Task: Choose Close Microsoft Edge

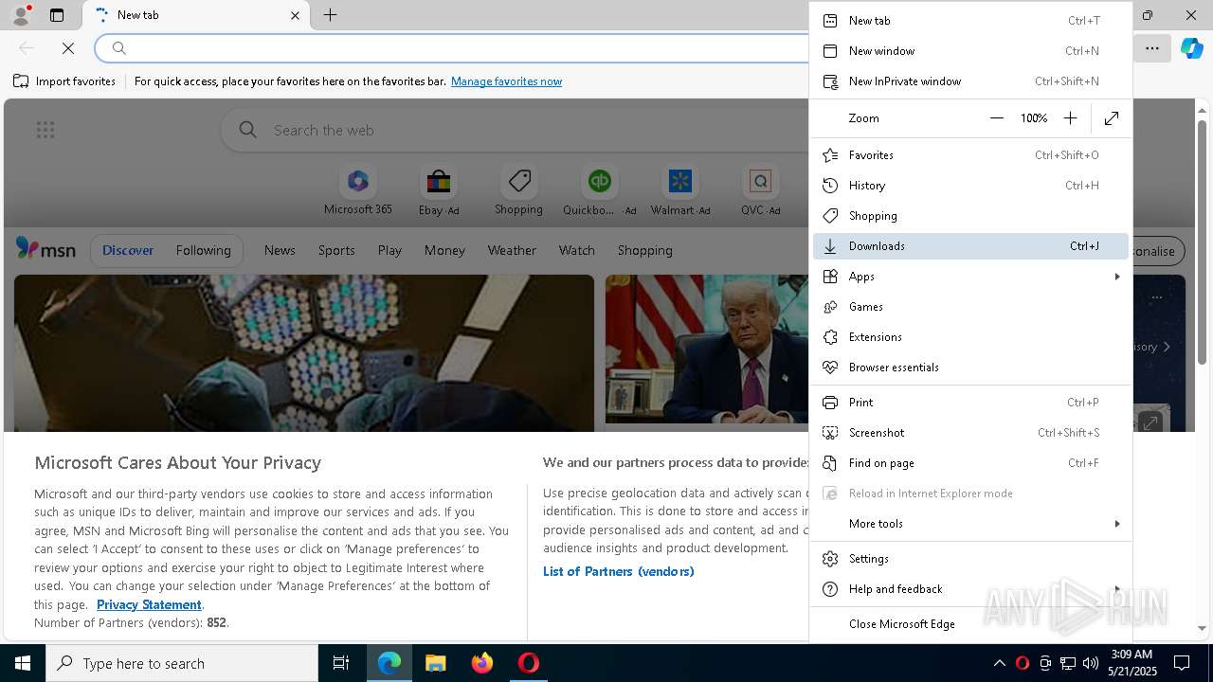Action: tap(970, 624)
